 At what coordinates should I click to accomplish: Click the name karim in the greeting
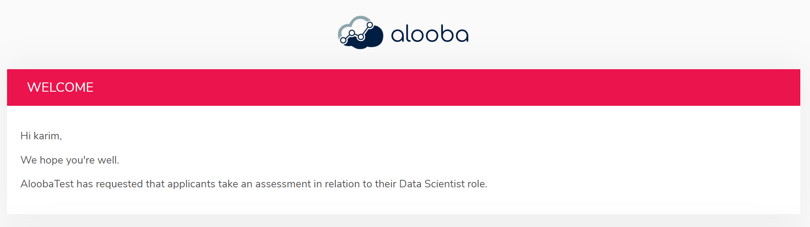[x=47, y=136]
